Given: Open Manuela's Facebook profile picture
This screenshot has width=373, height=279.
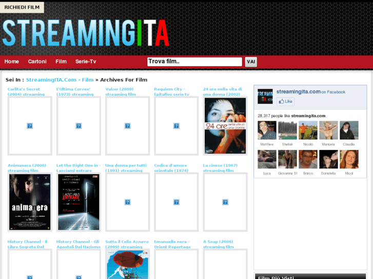Looking at the screenshot, I should pyautogui.click(x=328, y=130).
